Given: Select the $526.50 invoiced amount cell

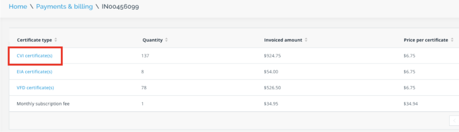Looking at the screenshot, I should pos(272,88).
